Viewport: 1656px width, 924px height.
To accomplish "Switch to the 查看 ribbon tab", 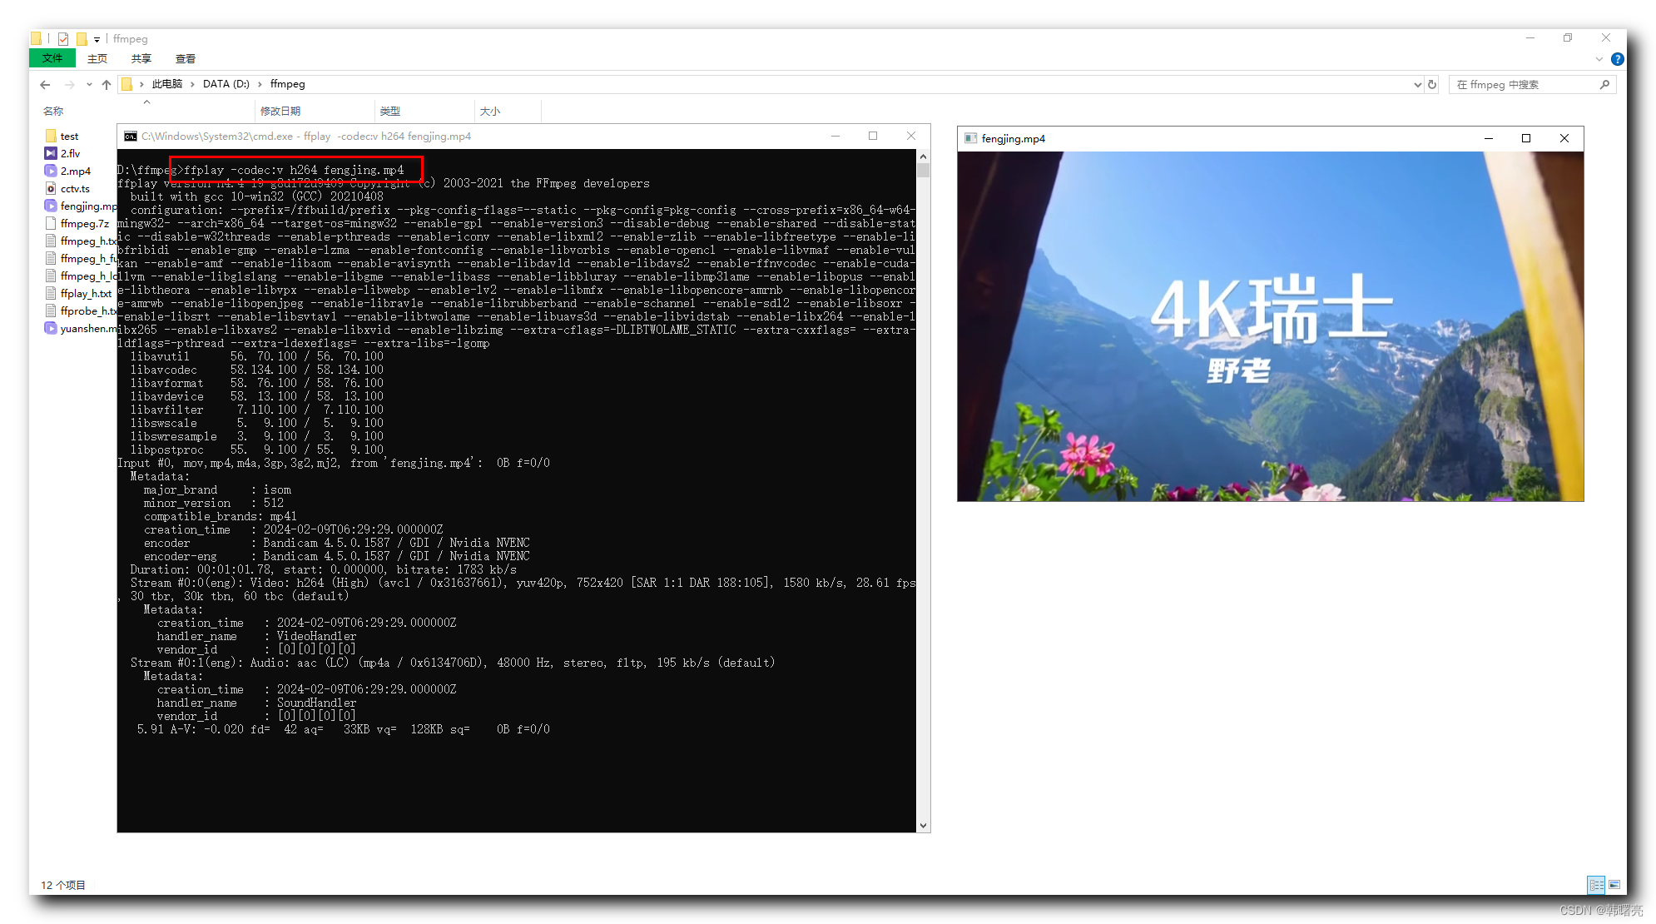I will pyautogui.click(x=186, y=58).
